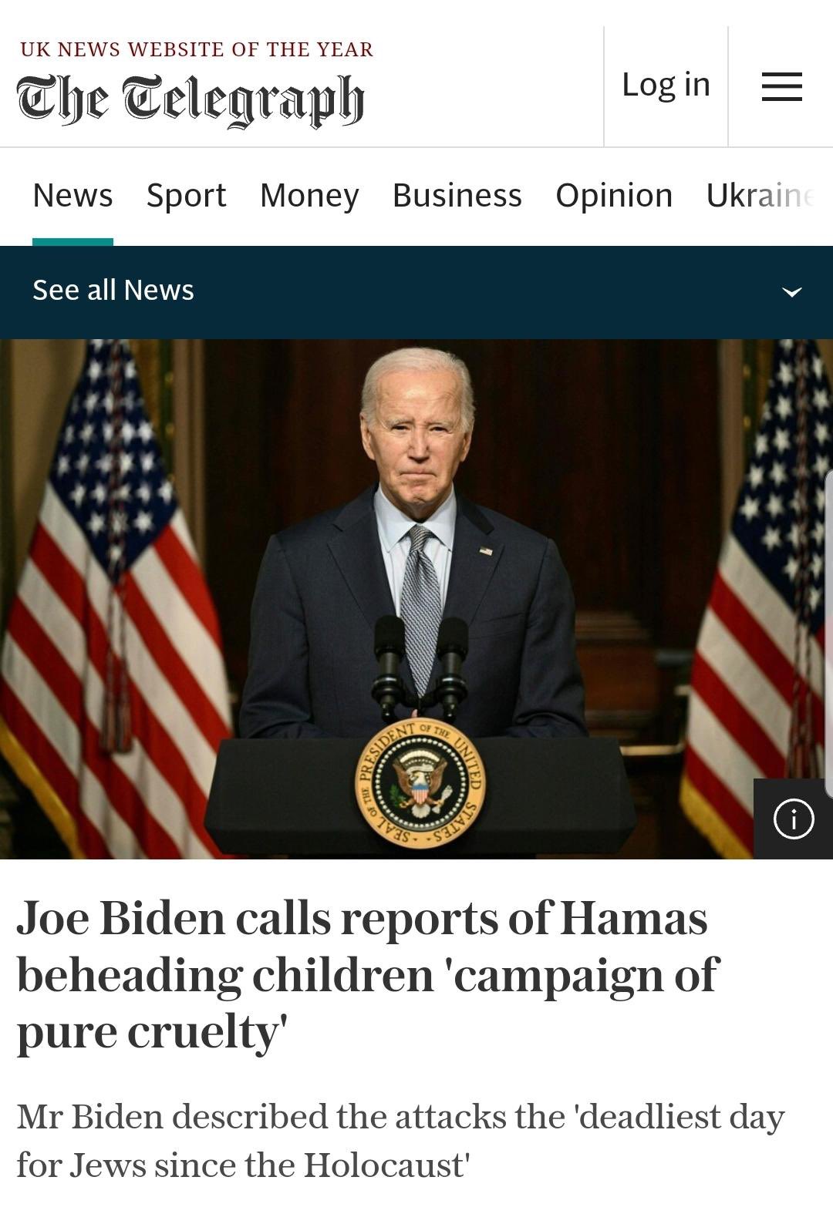Open the Joe Biden Hamas headline

click(368, 974)
